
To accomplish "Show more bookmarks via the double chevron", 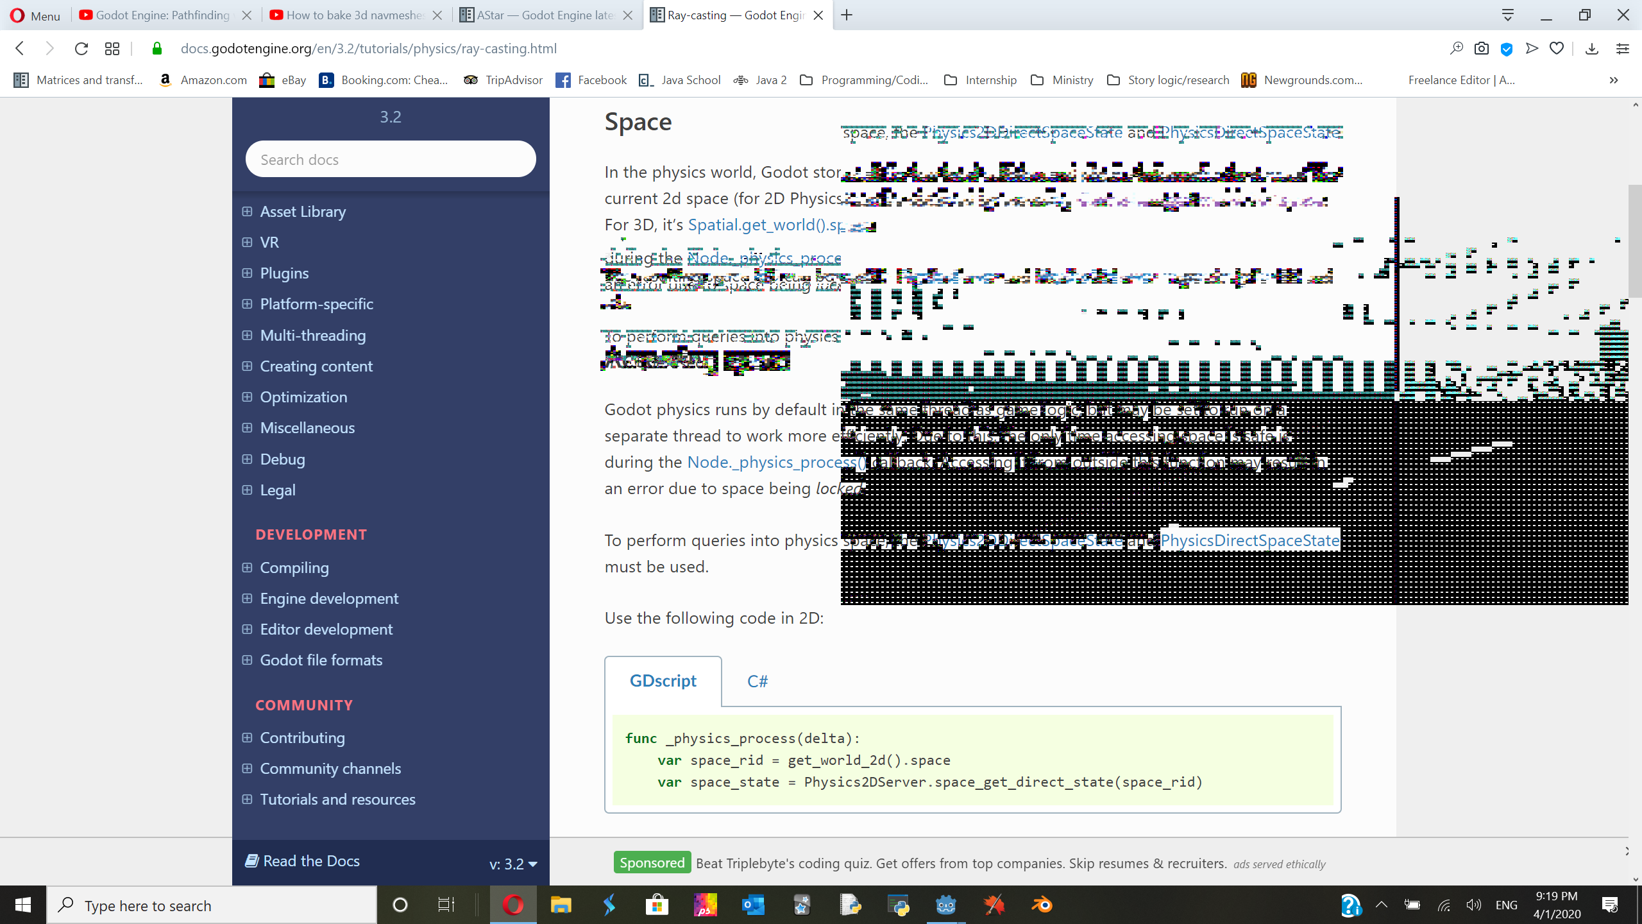I will (1614, 80).
